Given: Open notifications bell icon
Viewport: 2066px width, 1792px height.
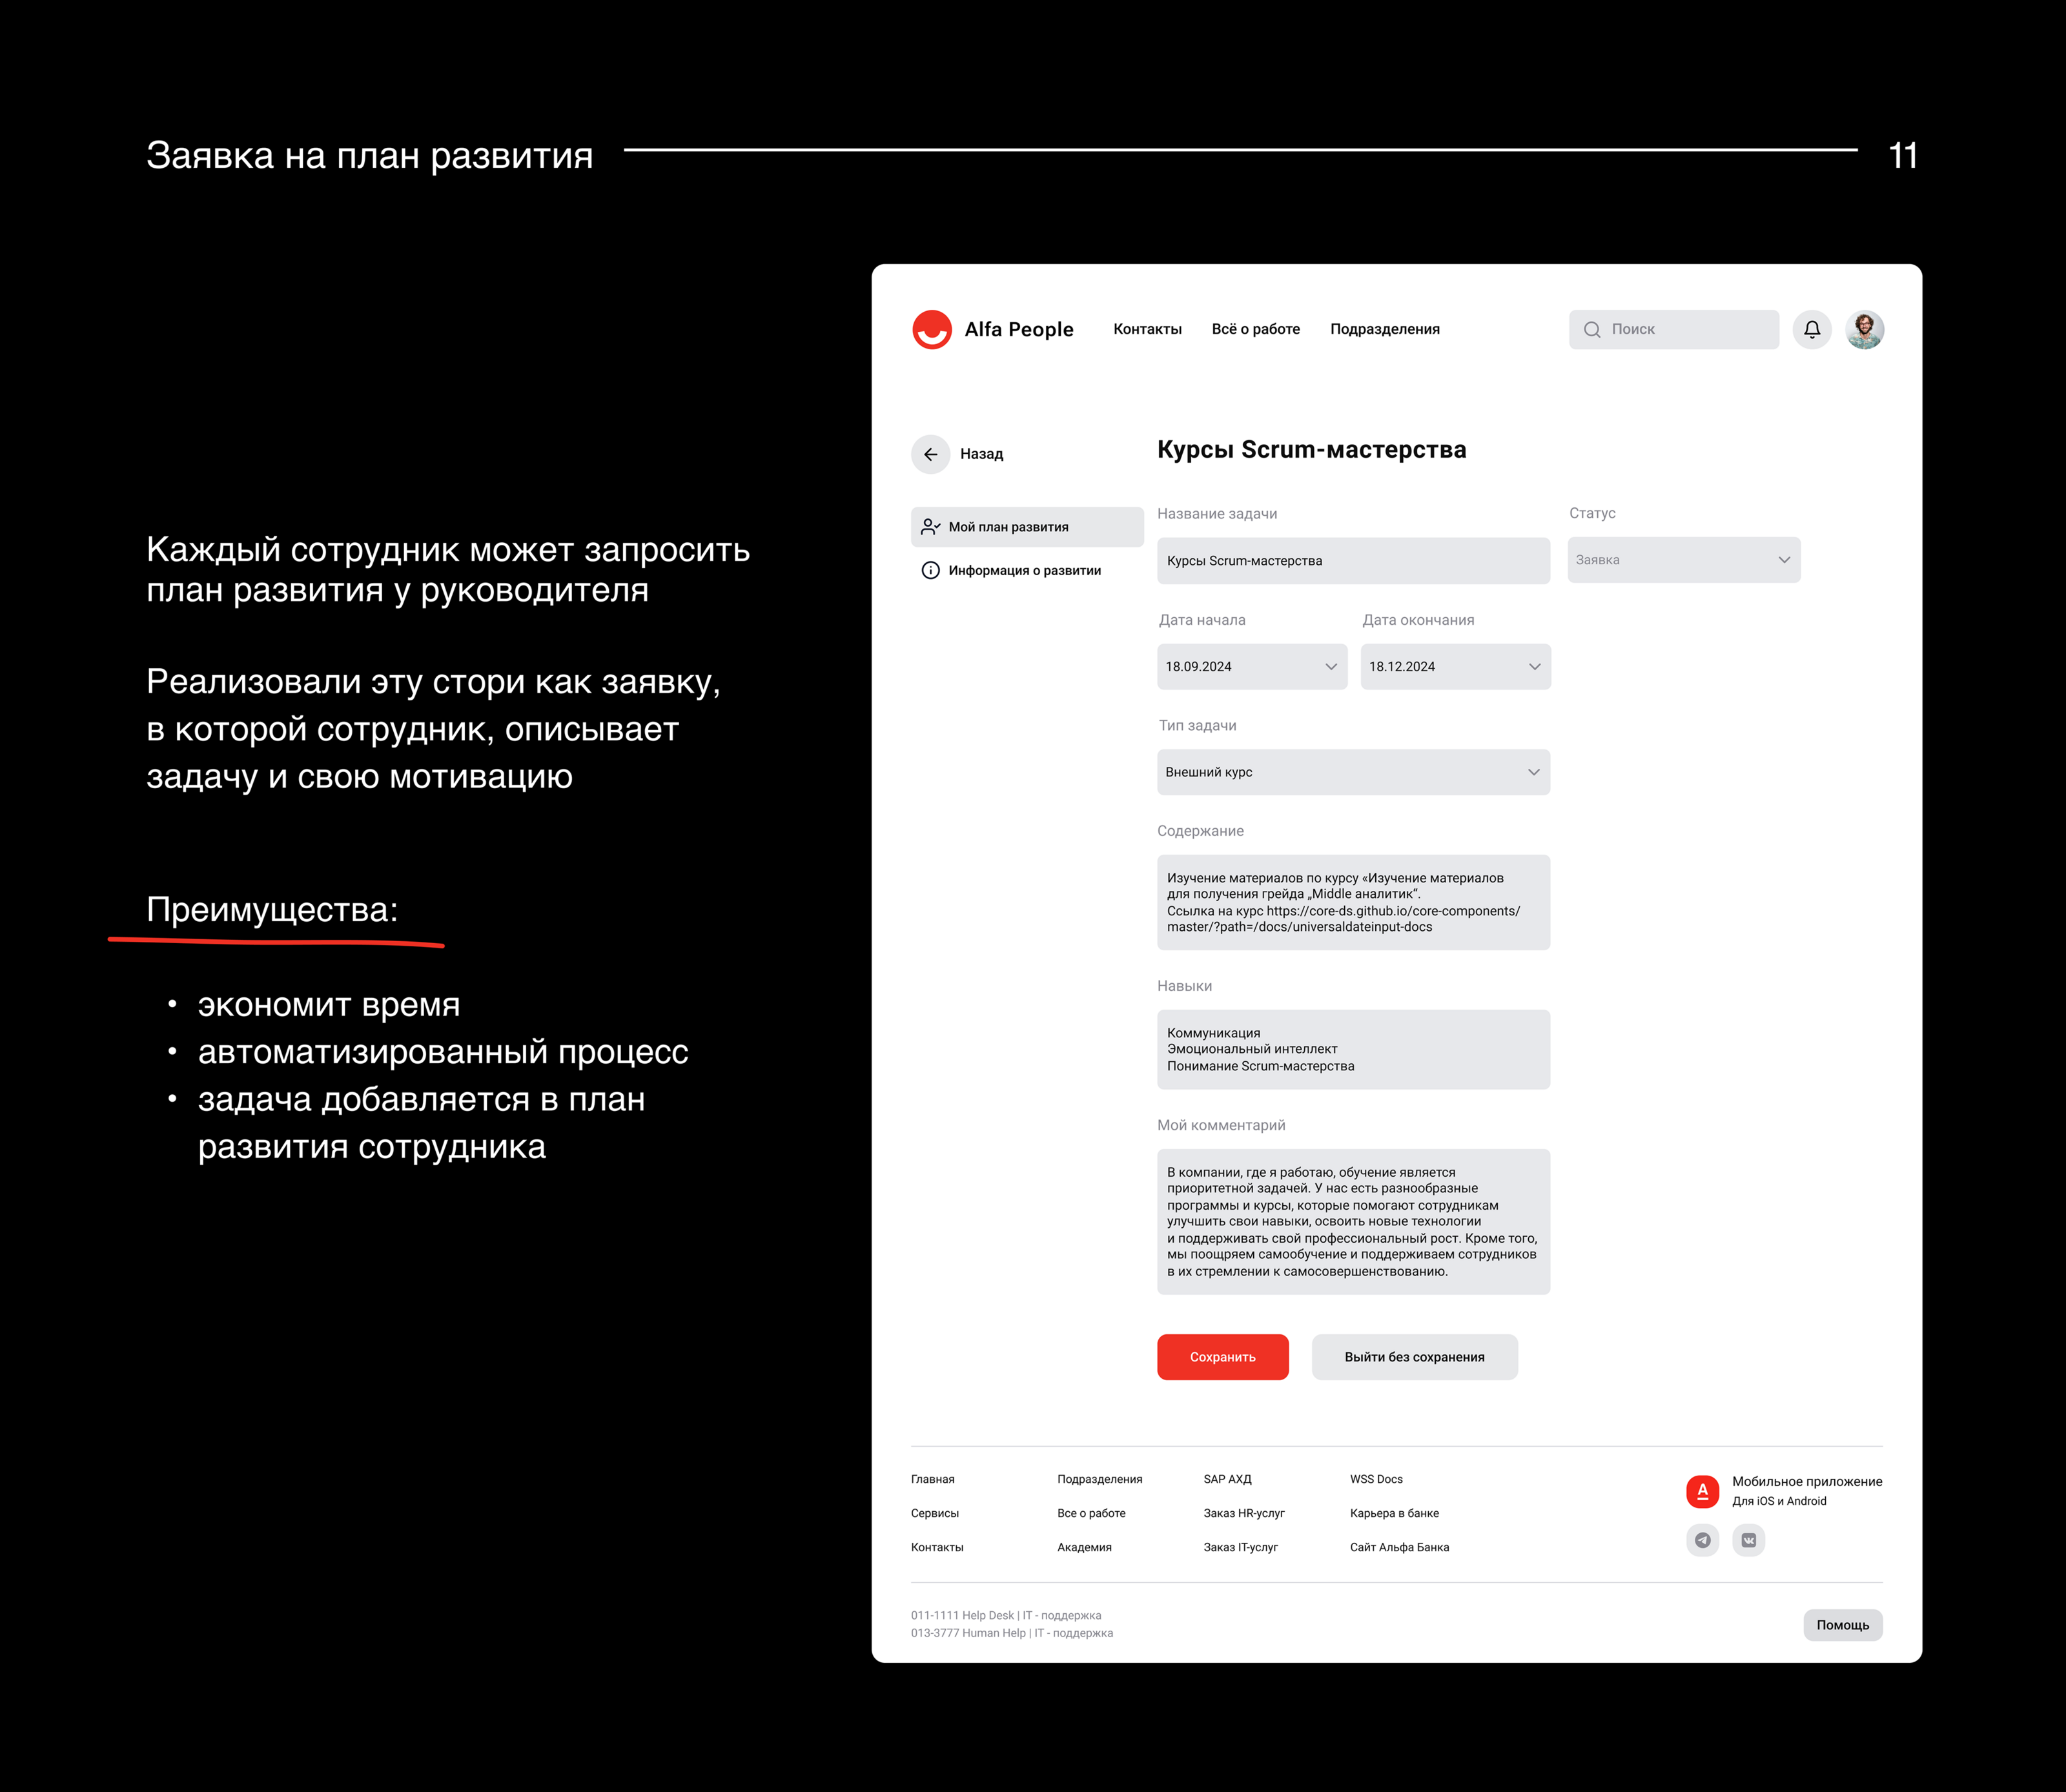Looking at the screenshot, I should 1811,329.
